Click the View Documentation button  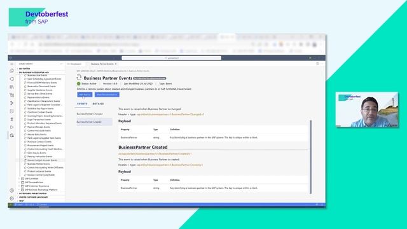coord(107,95)
